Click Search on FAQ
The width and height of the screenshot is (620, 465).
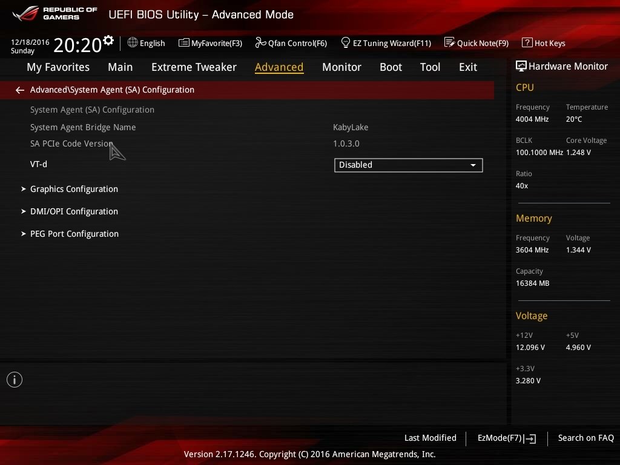(585, 438)
